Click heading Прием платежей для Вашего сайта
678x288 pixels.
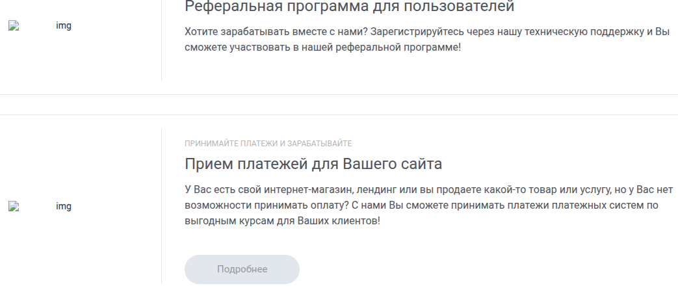click(313, 163)
